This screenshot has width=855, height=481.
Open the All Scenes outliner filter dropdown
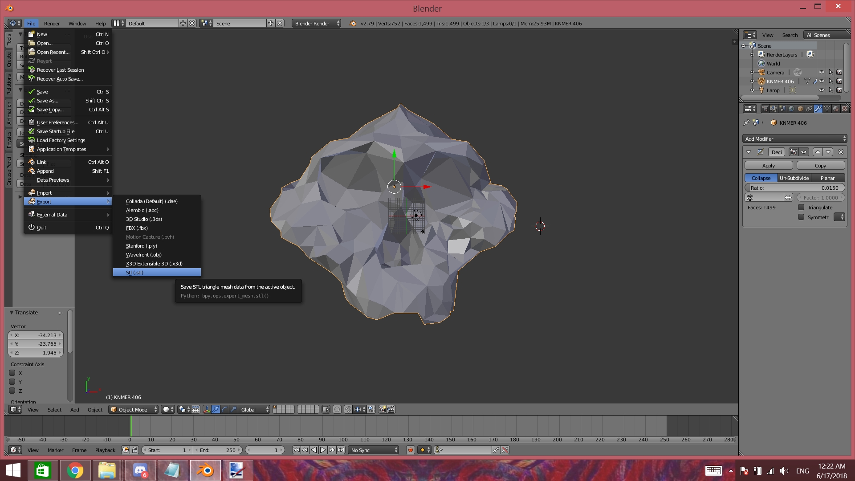point(826,35)
